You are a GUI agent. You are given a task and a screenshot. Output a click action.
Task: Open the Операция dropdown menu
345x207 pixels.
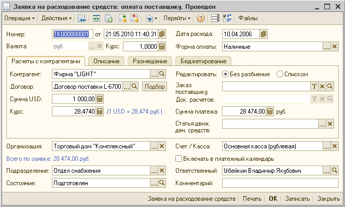pos(20,18)
